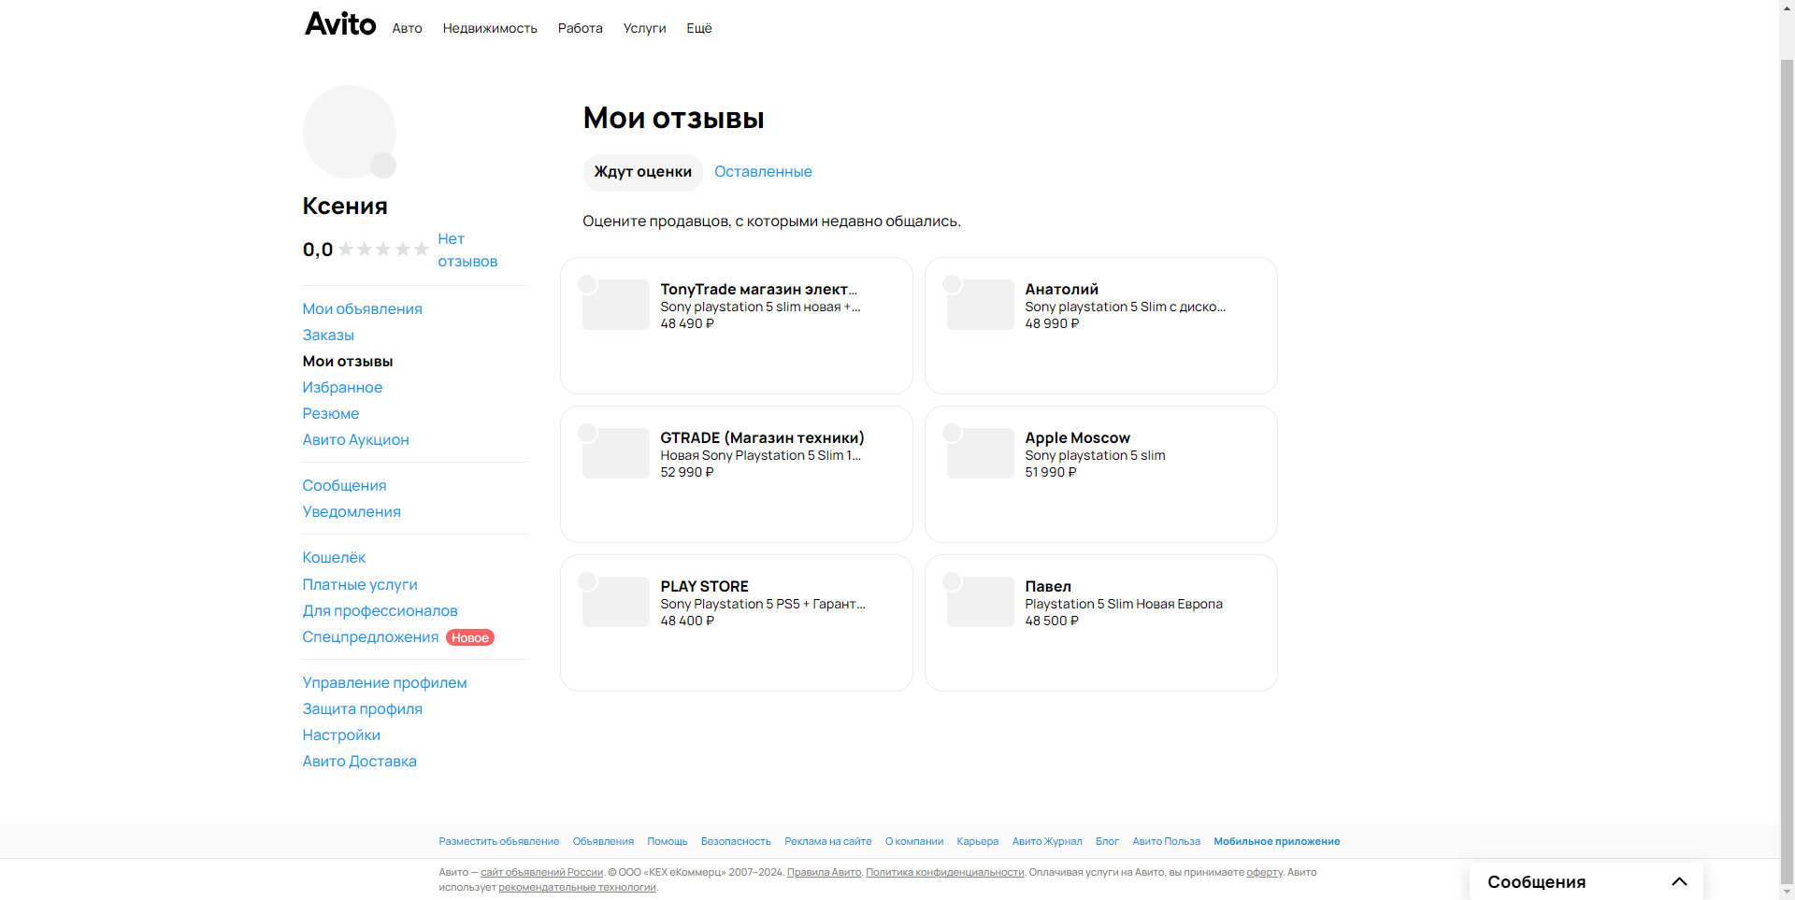Viewport: 1795px width, 900px height.
Task: Open Платные услуги link
Action: point(360,585)
